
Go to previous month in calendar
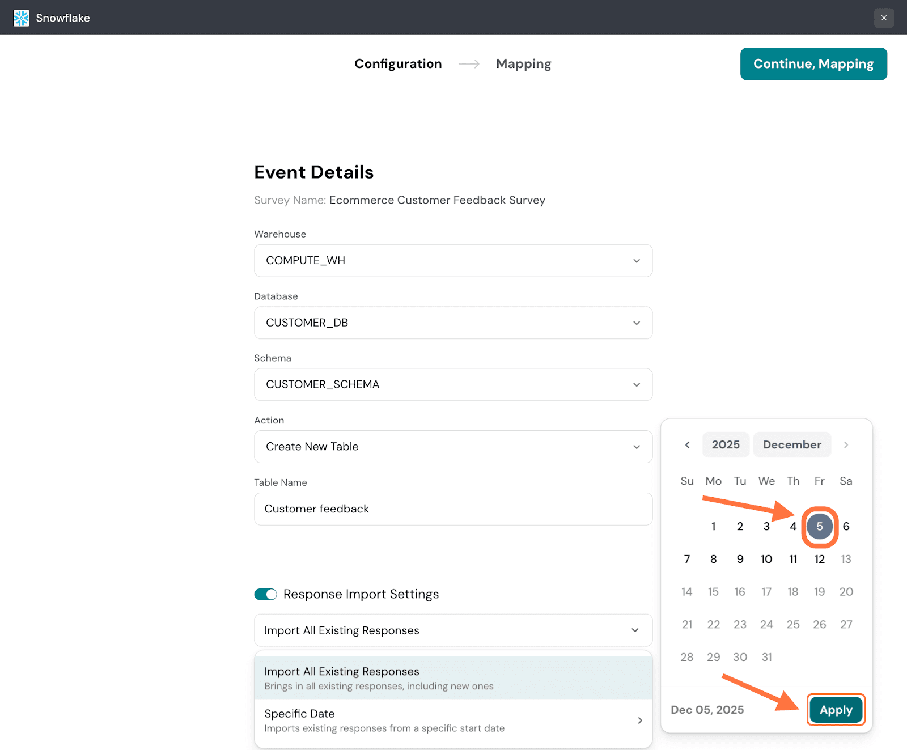tap(687, 445)
